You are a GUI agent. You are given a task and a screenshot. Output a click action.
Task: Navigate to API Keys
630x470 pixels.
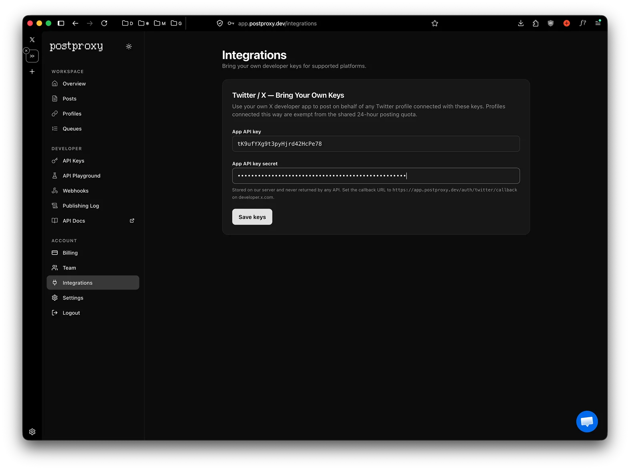pos(93,161)
